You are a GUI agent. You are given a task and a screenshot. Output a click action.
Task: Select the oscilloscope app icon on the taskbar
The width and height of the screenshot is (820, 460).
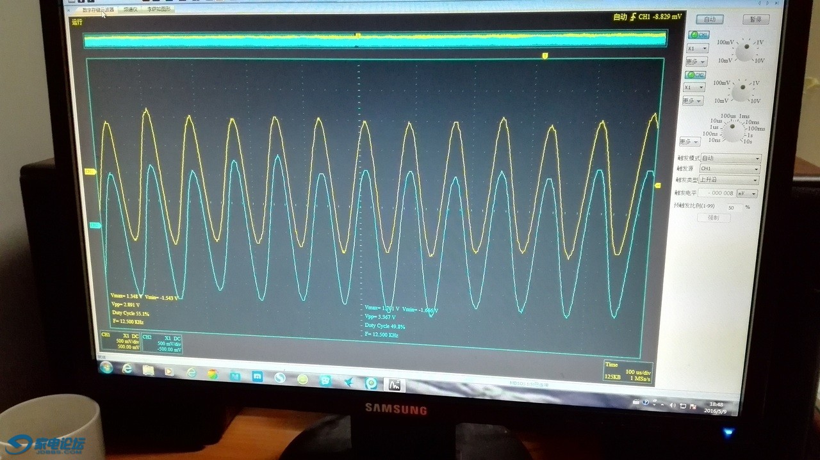[x=395, y=385]
